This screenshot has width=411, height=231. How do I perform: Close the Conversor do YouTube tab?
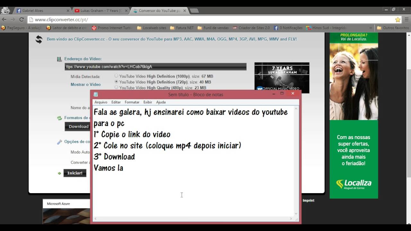pos(184,11)
